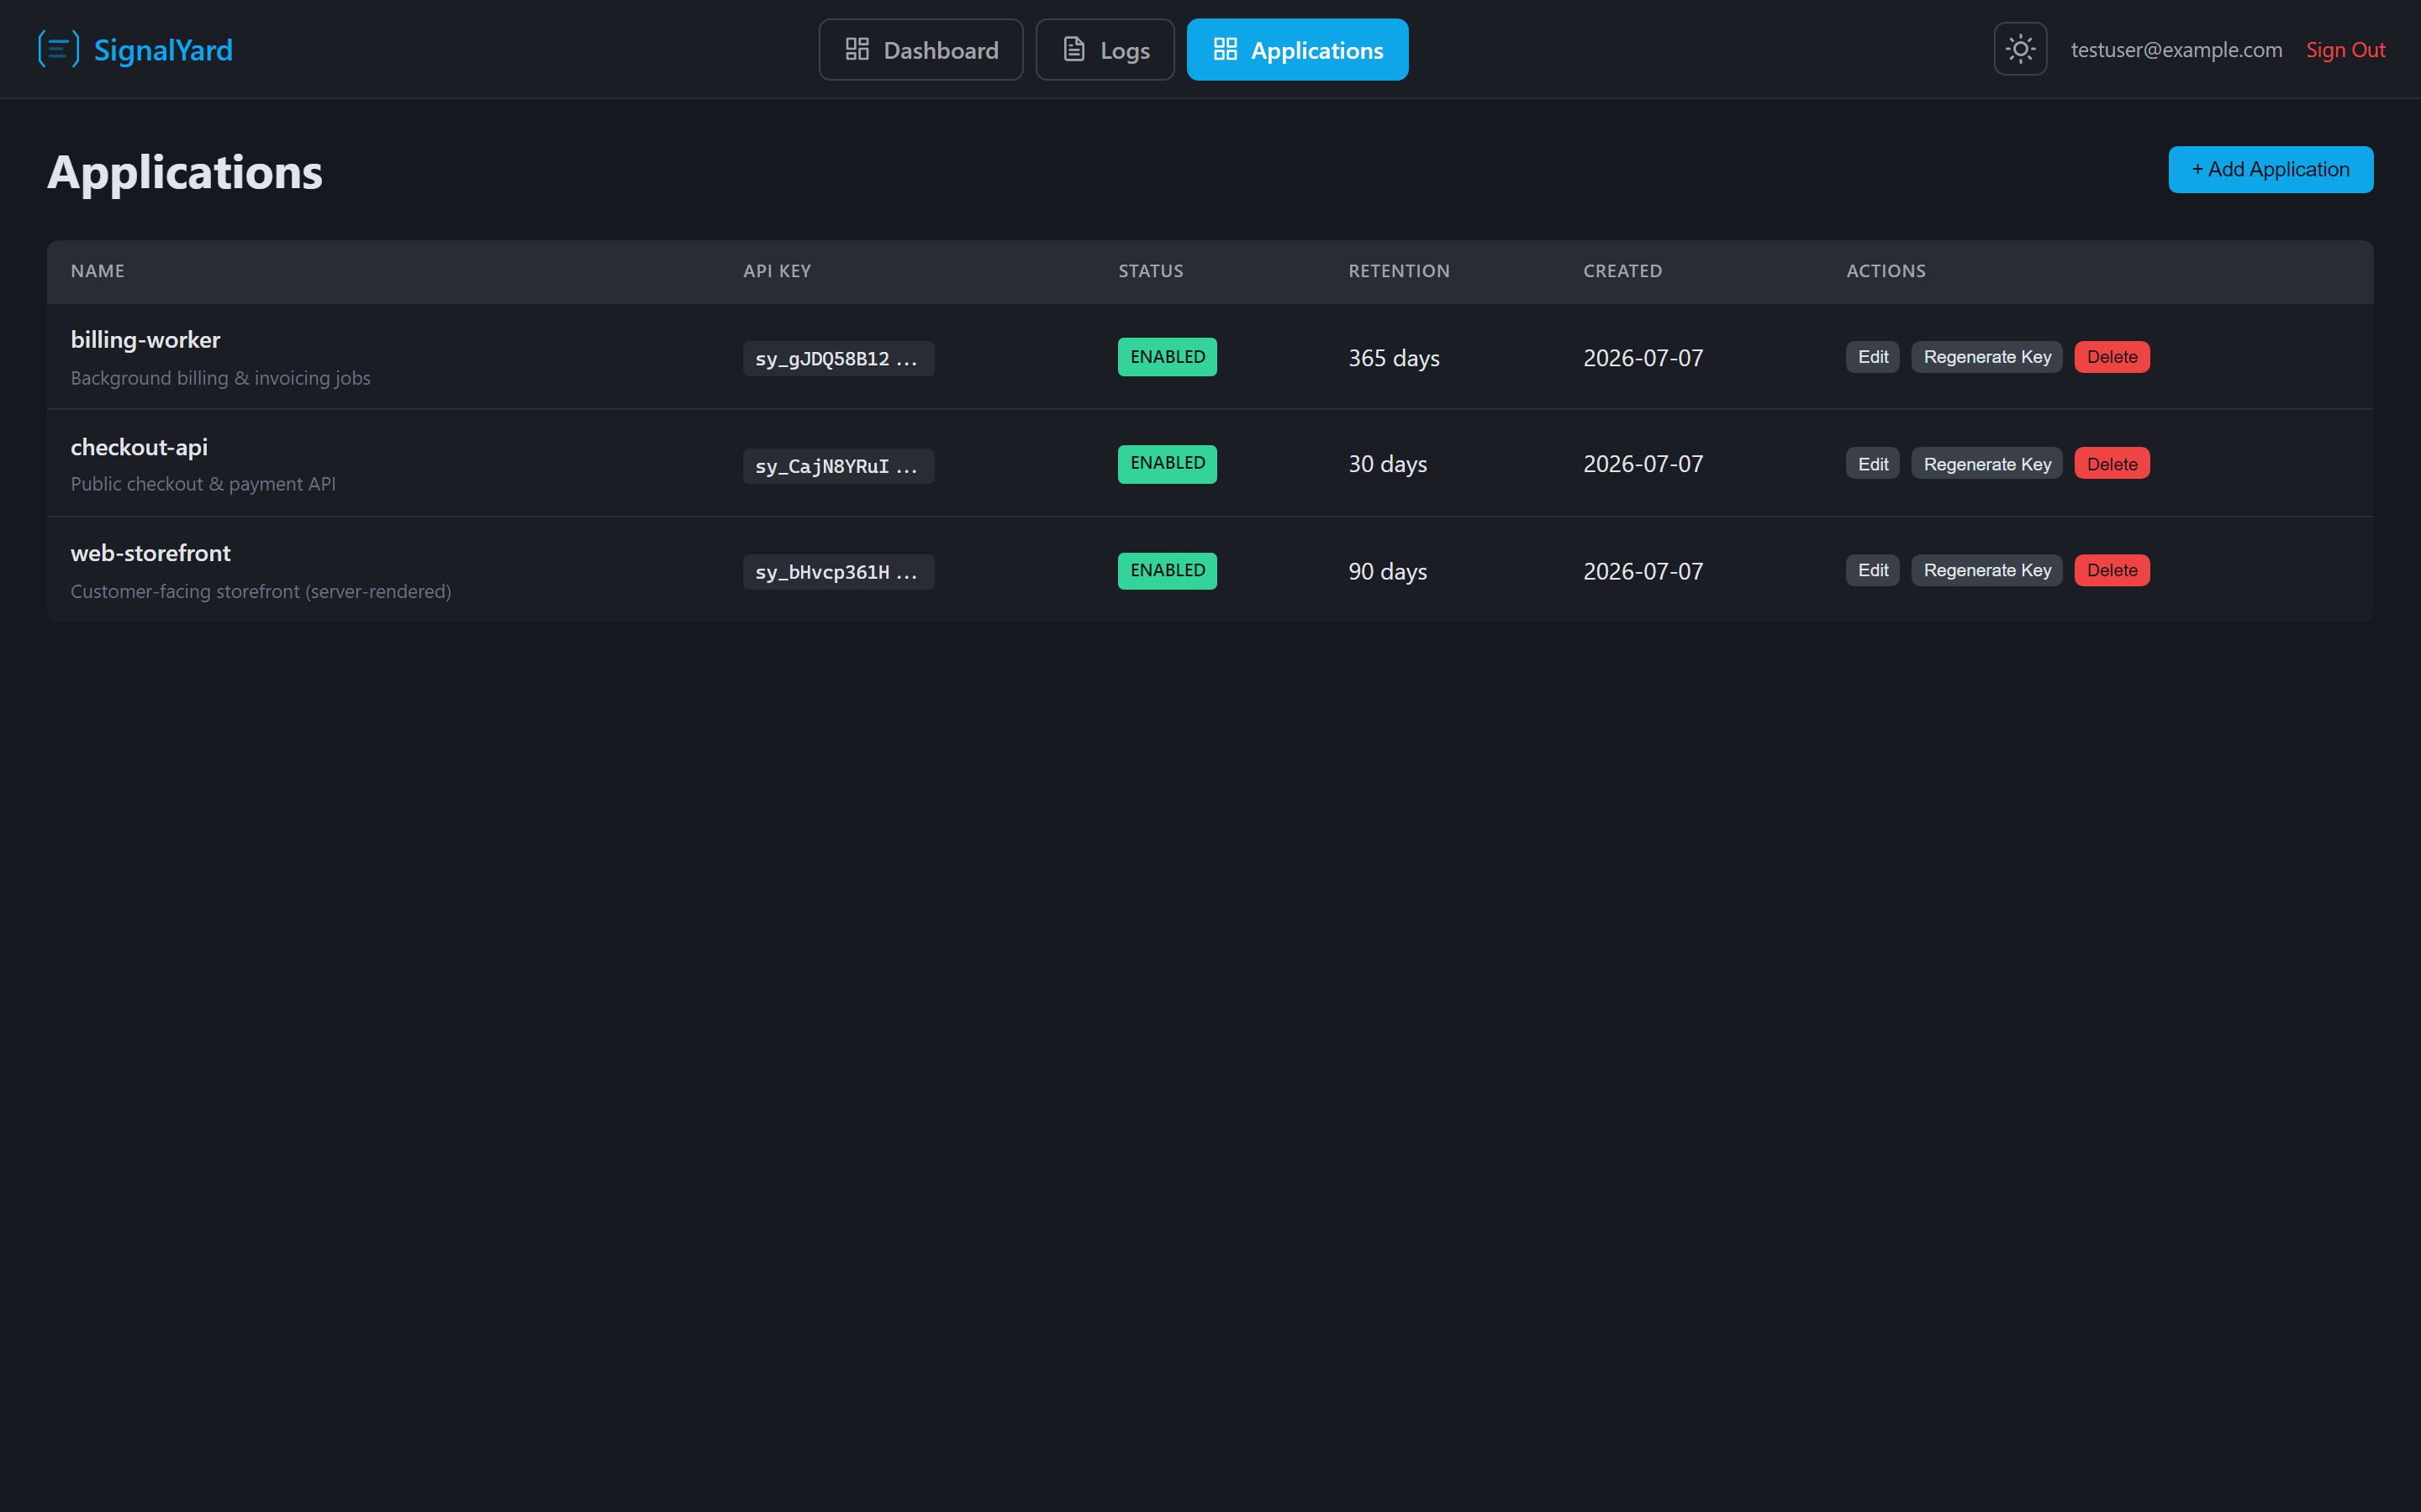The image size is (2421, 1512).
Task: Click the created date for billing-worker
Action: (x=1643, y=358)
